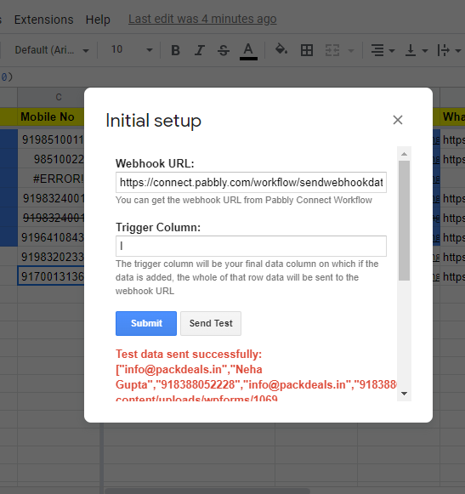Click the 'Test data sent successfully:' message
This screenshot has width=465, height=494.
(189, 354)
